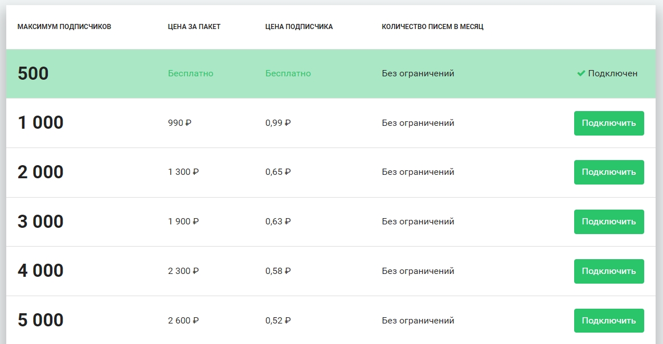The width and height of the screenshot is (663, 344).
Task: Click Без ограничений in the 4 000 row
Action: 418,271
